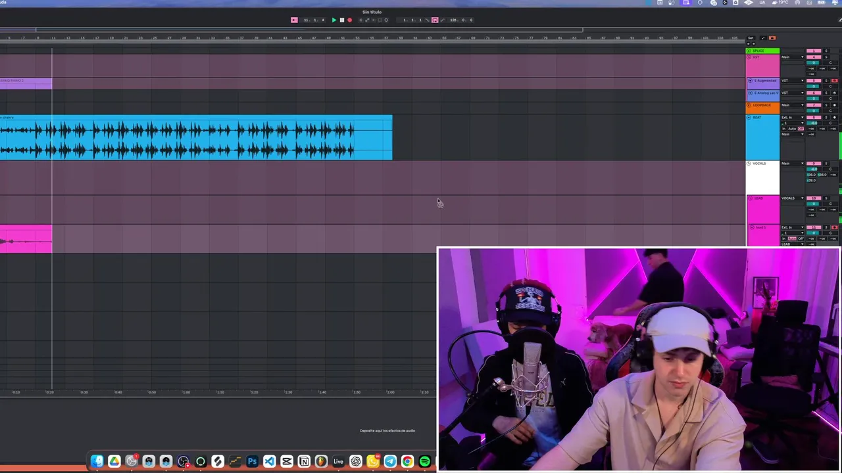Toggle track activator 10 on LEAD
This screenshot has height=473, width=842.
coord(814,198)
